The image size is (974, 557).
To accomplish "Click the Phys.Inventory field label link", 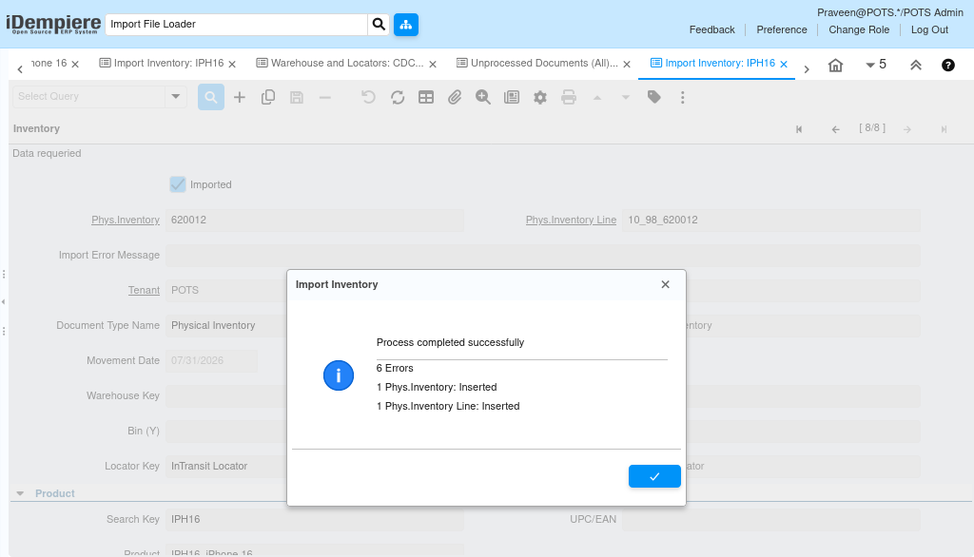I will [x=126, y=220].
